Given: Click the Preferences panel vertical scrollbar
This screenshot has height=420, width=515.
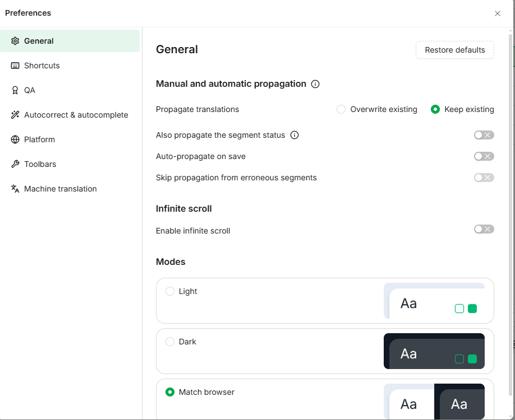Looking at the screenshot, I should pos(510,214).
